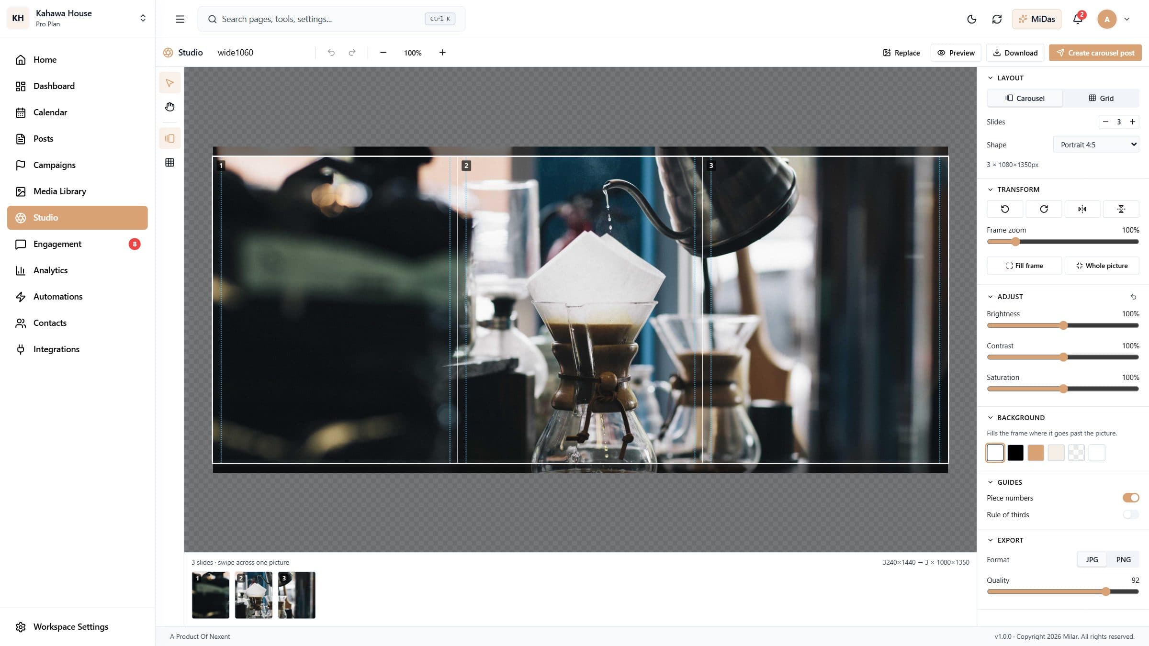Viewport: 1149px width, 646px height.
Task: Select slide 2 thumbnail
Action: click(253, 595)
